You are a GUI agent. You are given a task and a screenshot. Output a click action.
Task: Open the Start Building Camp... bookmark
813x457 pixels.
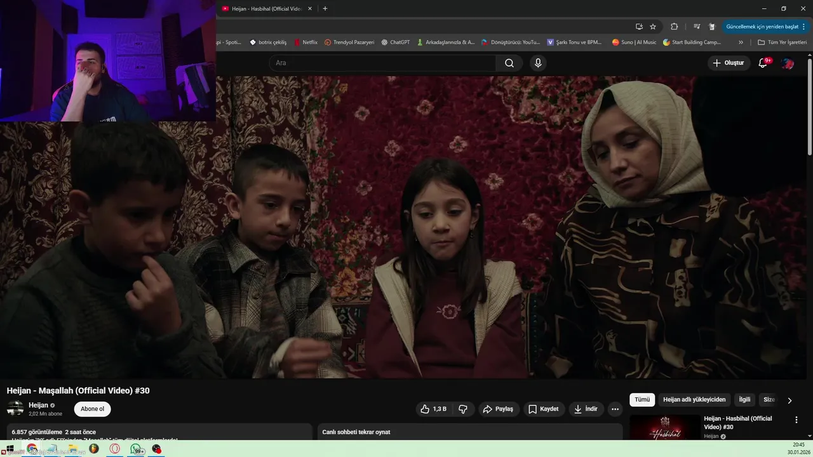pyautogui.click(x=692, y=43)
